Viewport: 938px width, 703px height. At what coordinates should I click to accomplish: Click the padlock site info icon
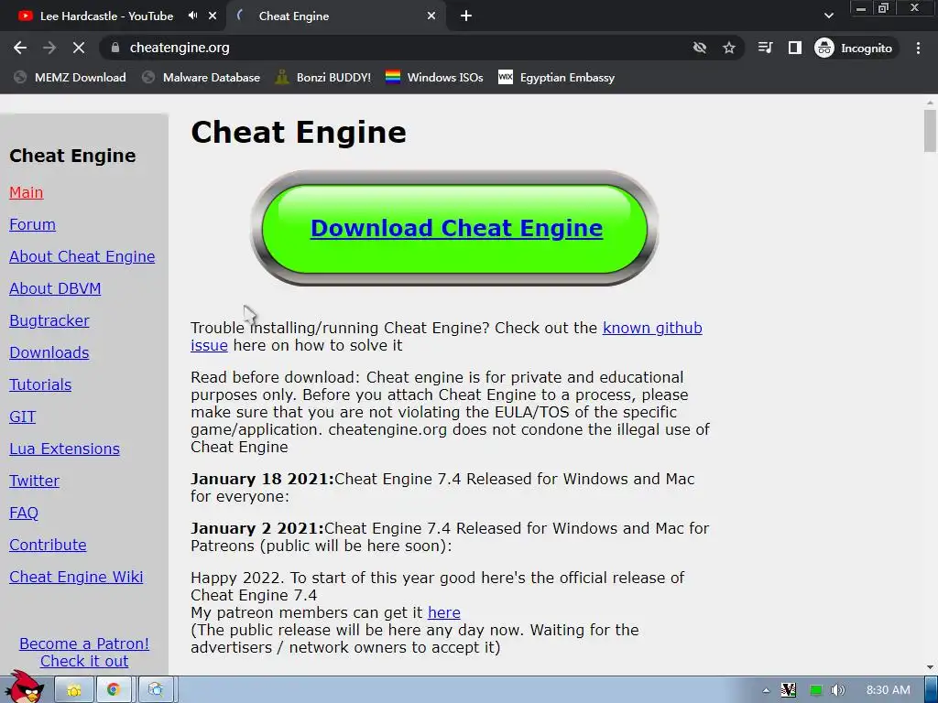coord(115,48)
